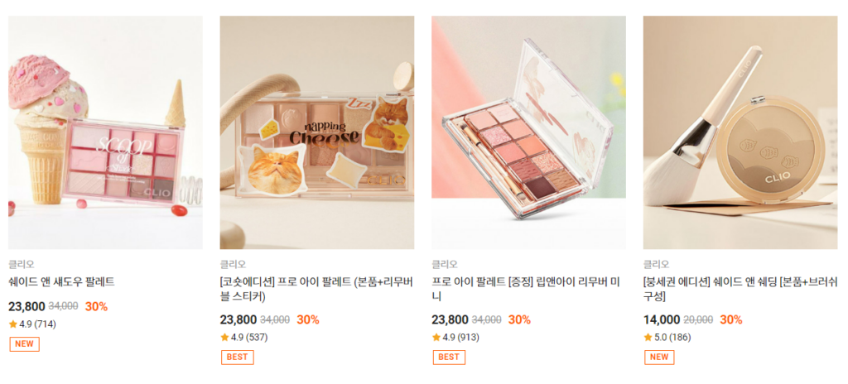Viewport: 848px width, 384px height.
Task: Click the 클리오 brand label above fourth product
Action: (x=657, y=265)
